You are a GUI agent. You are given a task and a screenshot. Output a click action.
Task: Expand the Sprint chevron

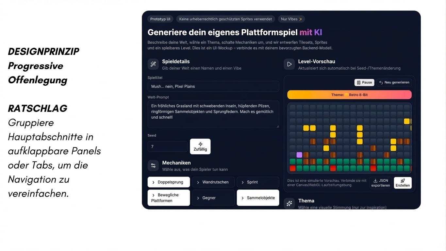243,182
